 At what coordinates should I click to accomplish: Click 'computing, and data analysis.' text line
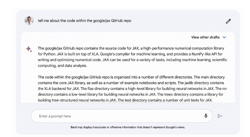tap(62, 66)
